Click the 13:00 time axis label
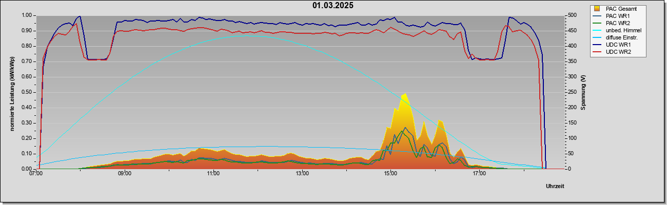 pos(302,174)
